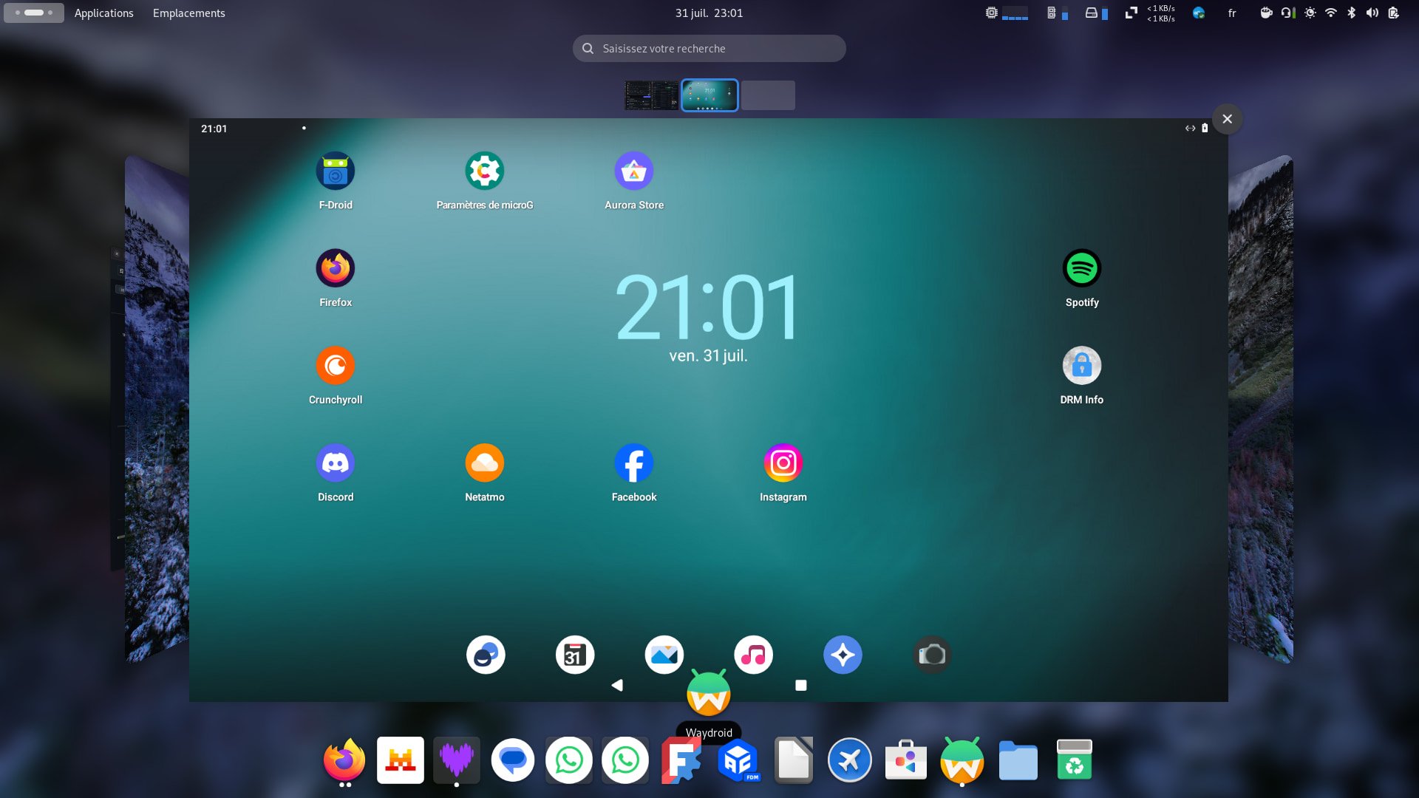The image size is (1419, 798).
Task: Open the Android gallery app
Action: pyautogui.click(x=664, y=655)
